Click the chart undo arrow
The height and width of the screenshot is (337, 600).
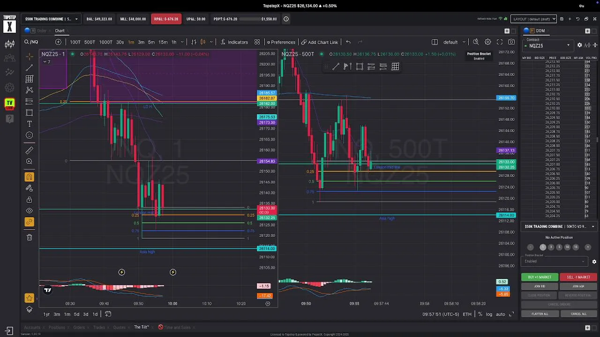(x=348, y=42)
